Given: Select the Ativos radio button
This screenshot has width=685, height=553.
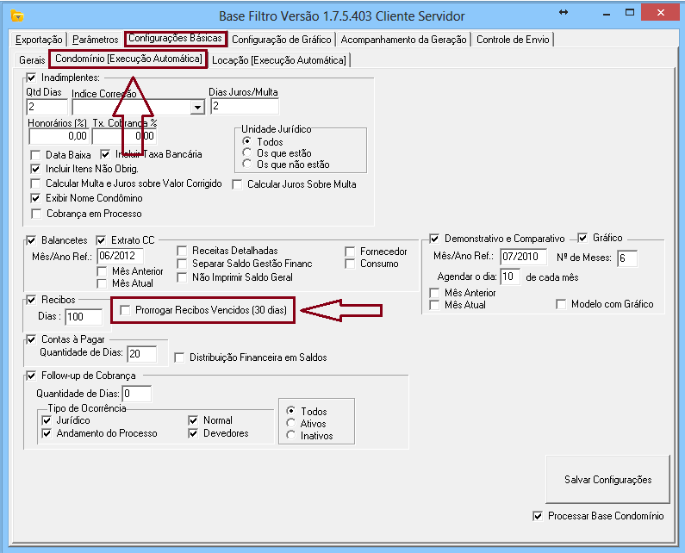Looking at the screenshot, I should pyautogui.click(x=292, y=423).
